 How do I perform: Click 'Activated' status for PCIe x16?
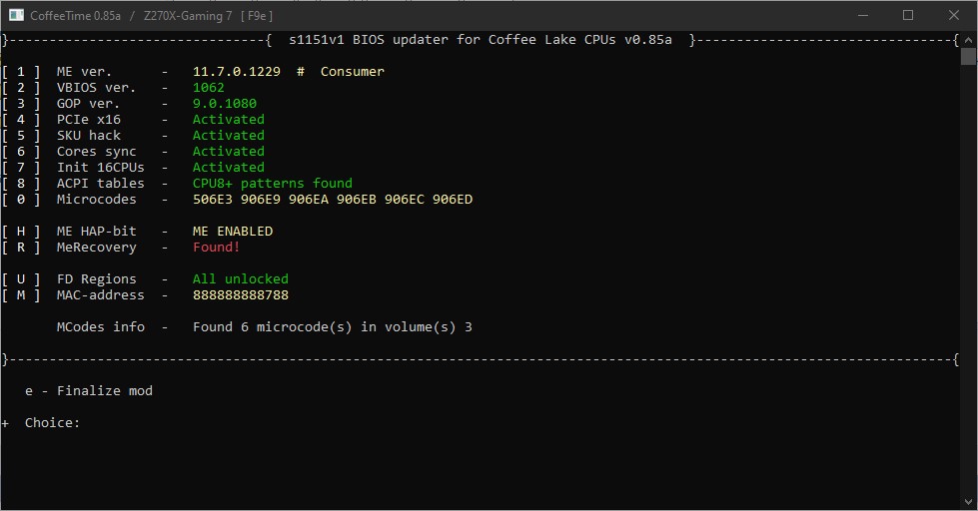click(229, 120)
